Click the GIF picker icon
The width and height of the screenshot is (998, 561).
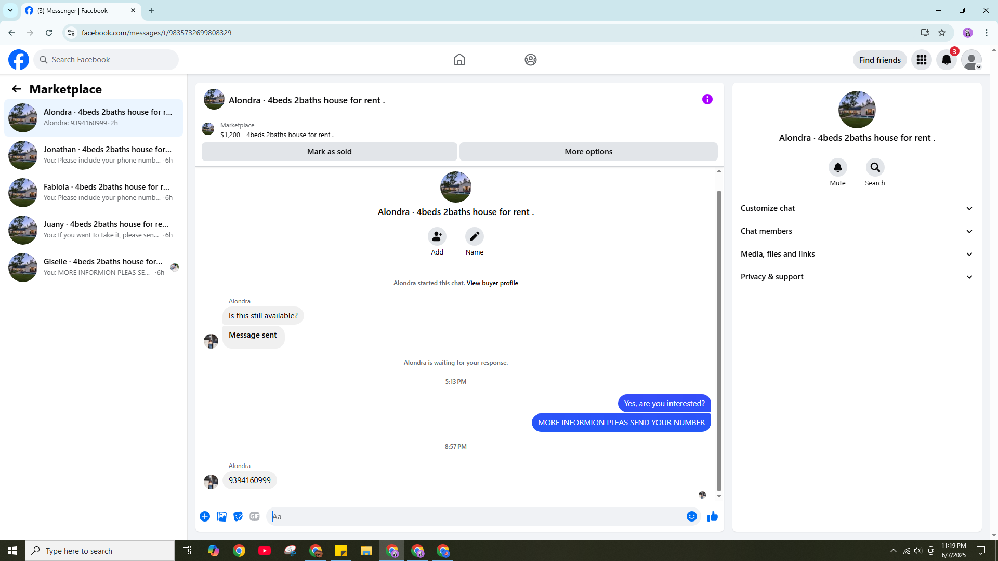tap(254, 516)
